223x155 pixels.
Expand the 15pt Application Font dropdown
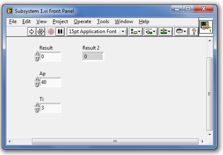[123, 31]
